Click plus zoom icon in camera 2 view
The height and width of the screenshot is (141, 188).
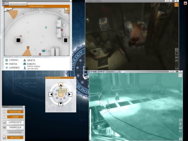[x=181, y=124]
